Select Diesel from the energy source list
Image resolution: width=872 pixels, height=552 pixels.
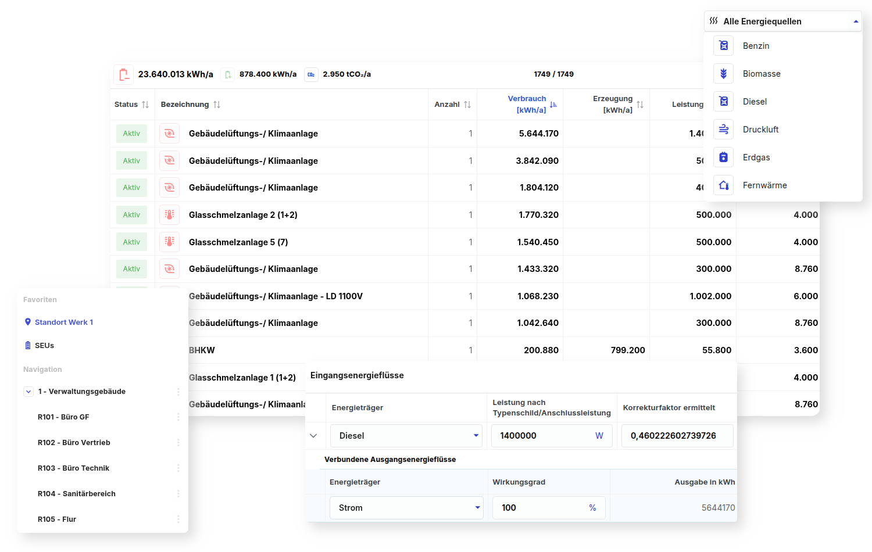pyautogui.click(x=755, y=102)
